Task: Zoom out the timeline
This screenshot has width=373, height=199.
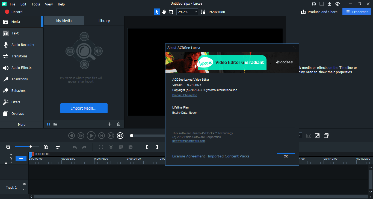Action: click(8, 147)
